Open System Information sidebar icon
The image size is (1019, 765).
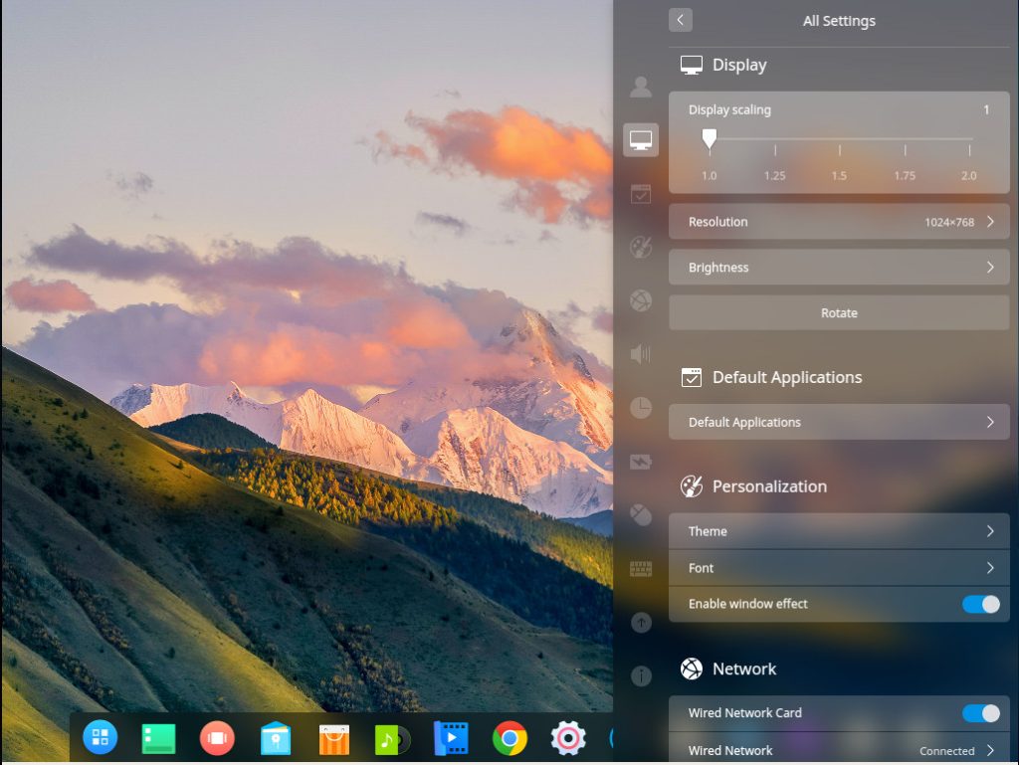tap(640, 676)
